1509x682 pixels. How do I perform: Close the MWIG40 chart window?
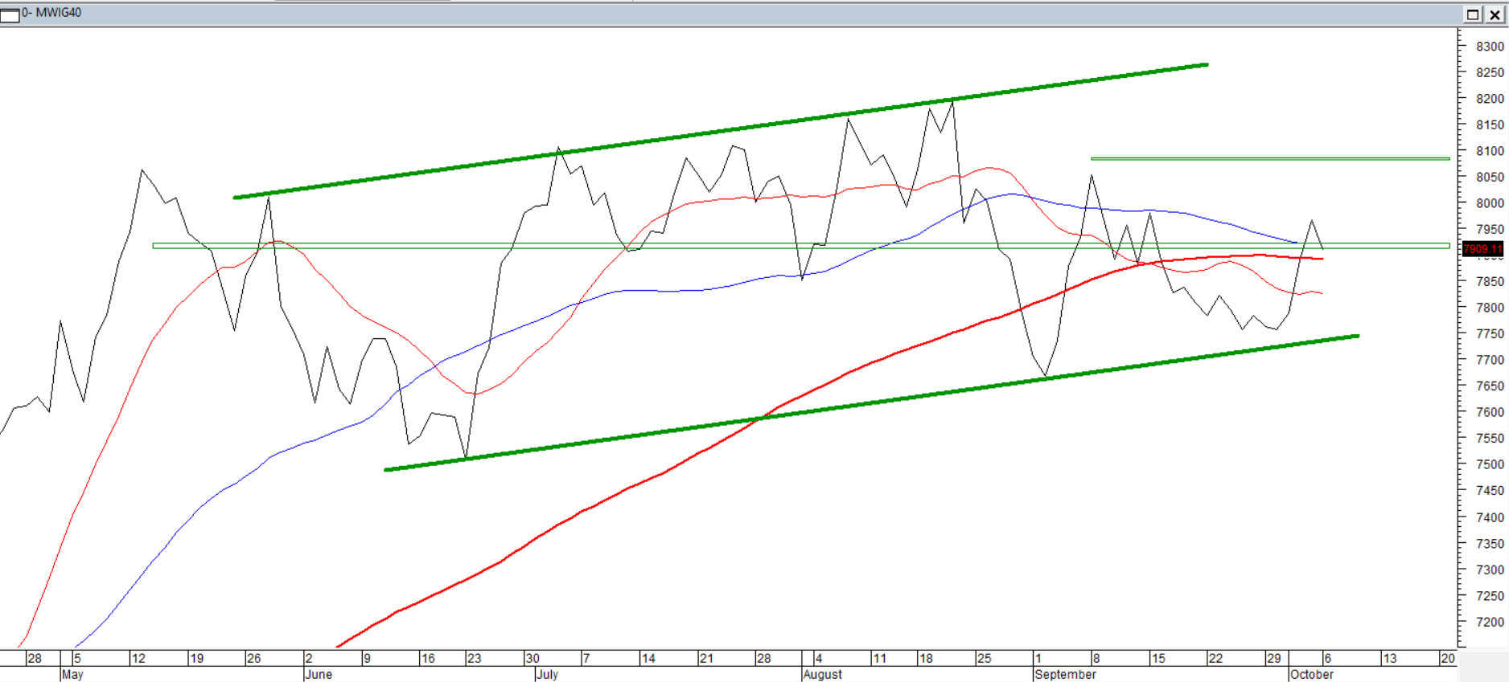click(1495, 14)
